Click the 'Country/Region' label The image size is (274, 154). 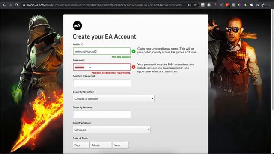(x=82, y=123)
